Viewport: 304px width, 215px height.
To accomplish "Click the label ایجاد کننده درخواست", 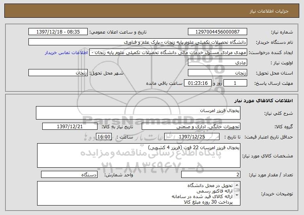I will click(x=271, y=53).
